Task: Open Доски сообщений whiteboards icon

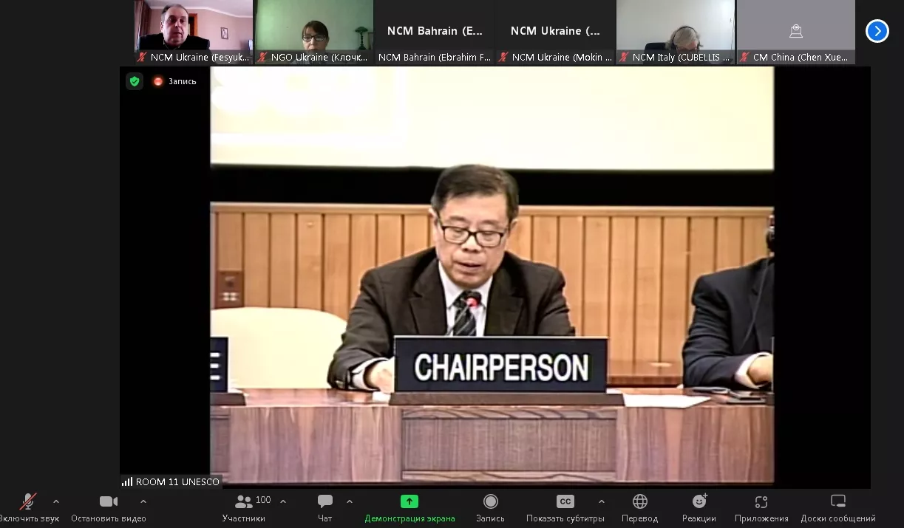Action: [x=837, y=502]
